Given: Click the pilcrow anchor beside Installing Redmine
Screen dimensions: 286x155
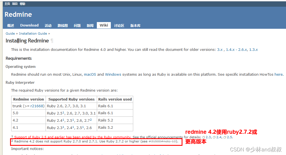Looking at the screenshot, I should point(52,41).
